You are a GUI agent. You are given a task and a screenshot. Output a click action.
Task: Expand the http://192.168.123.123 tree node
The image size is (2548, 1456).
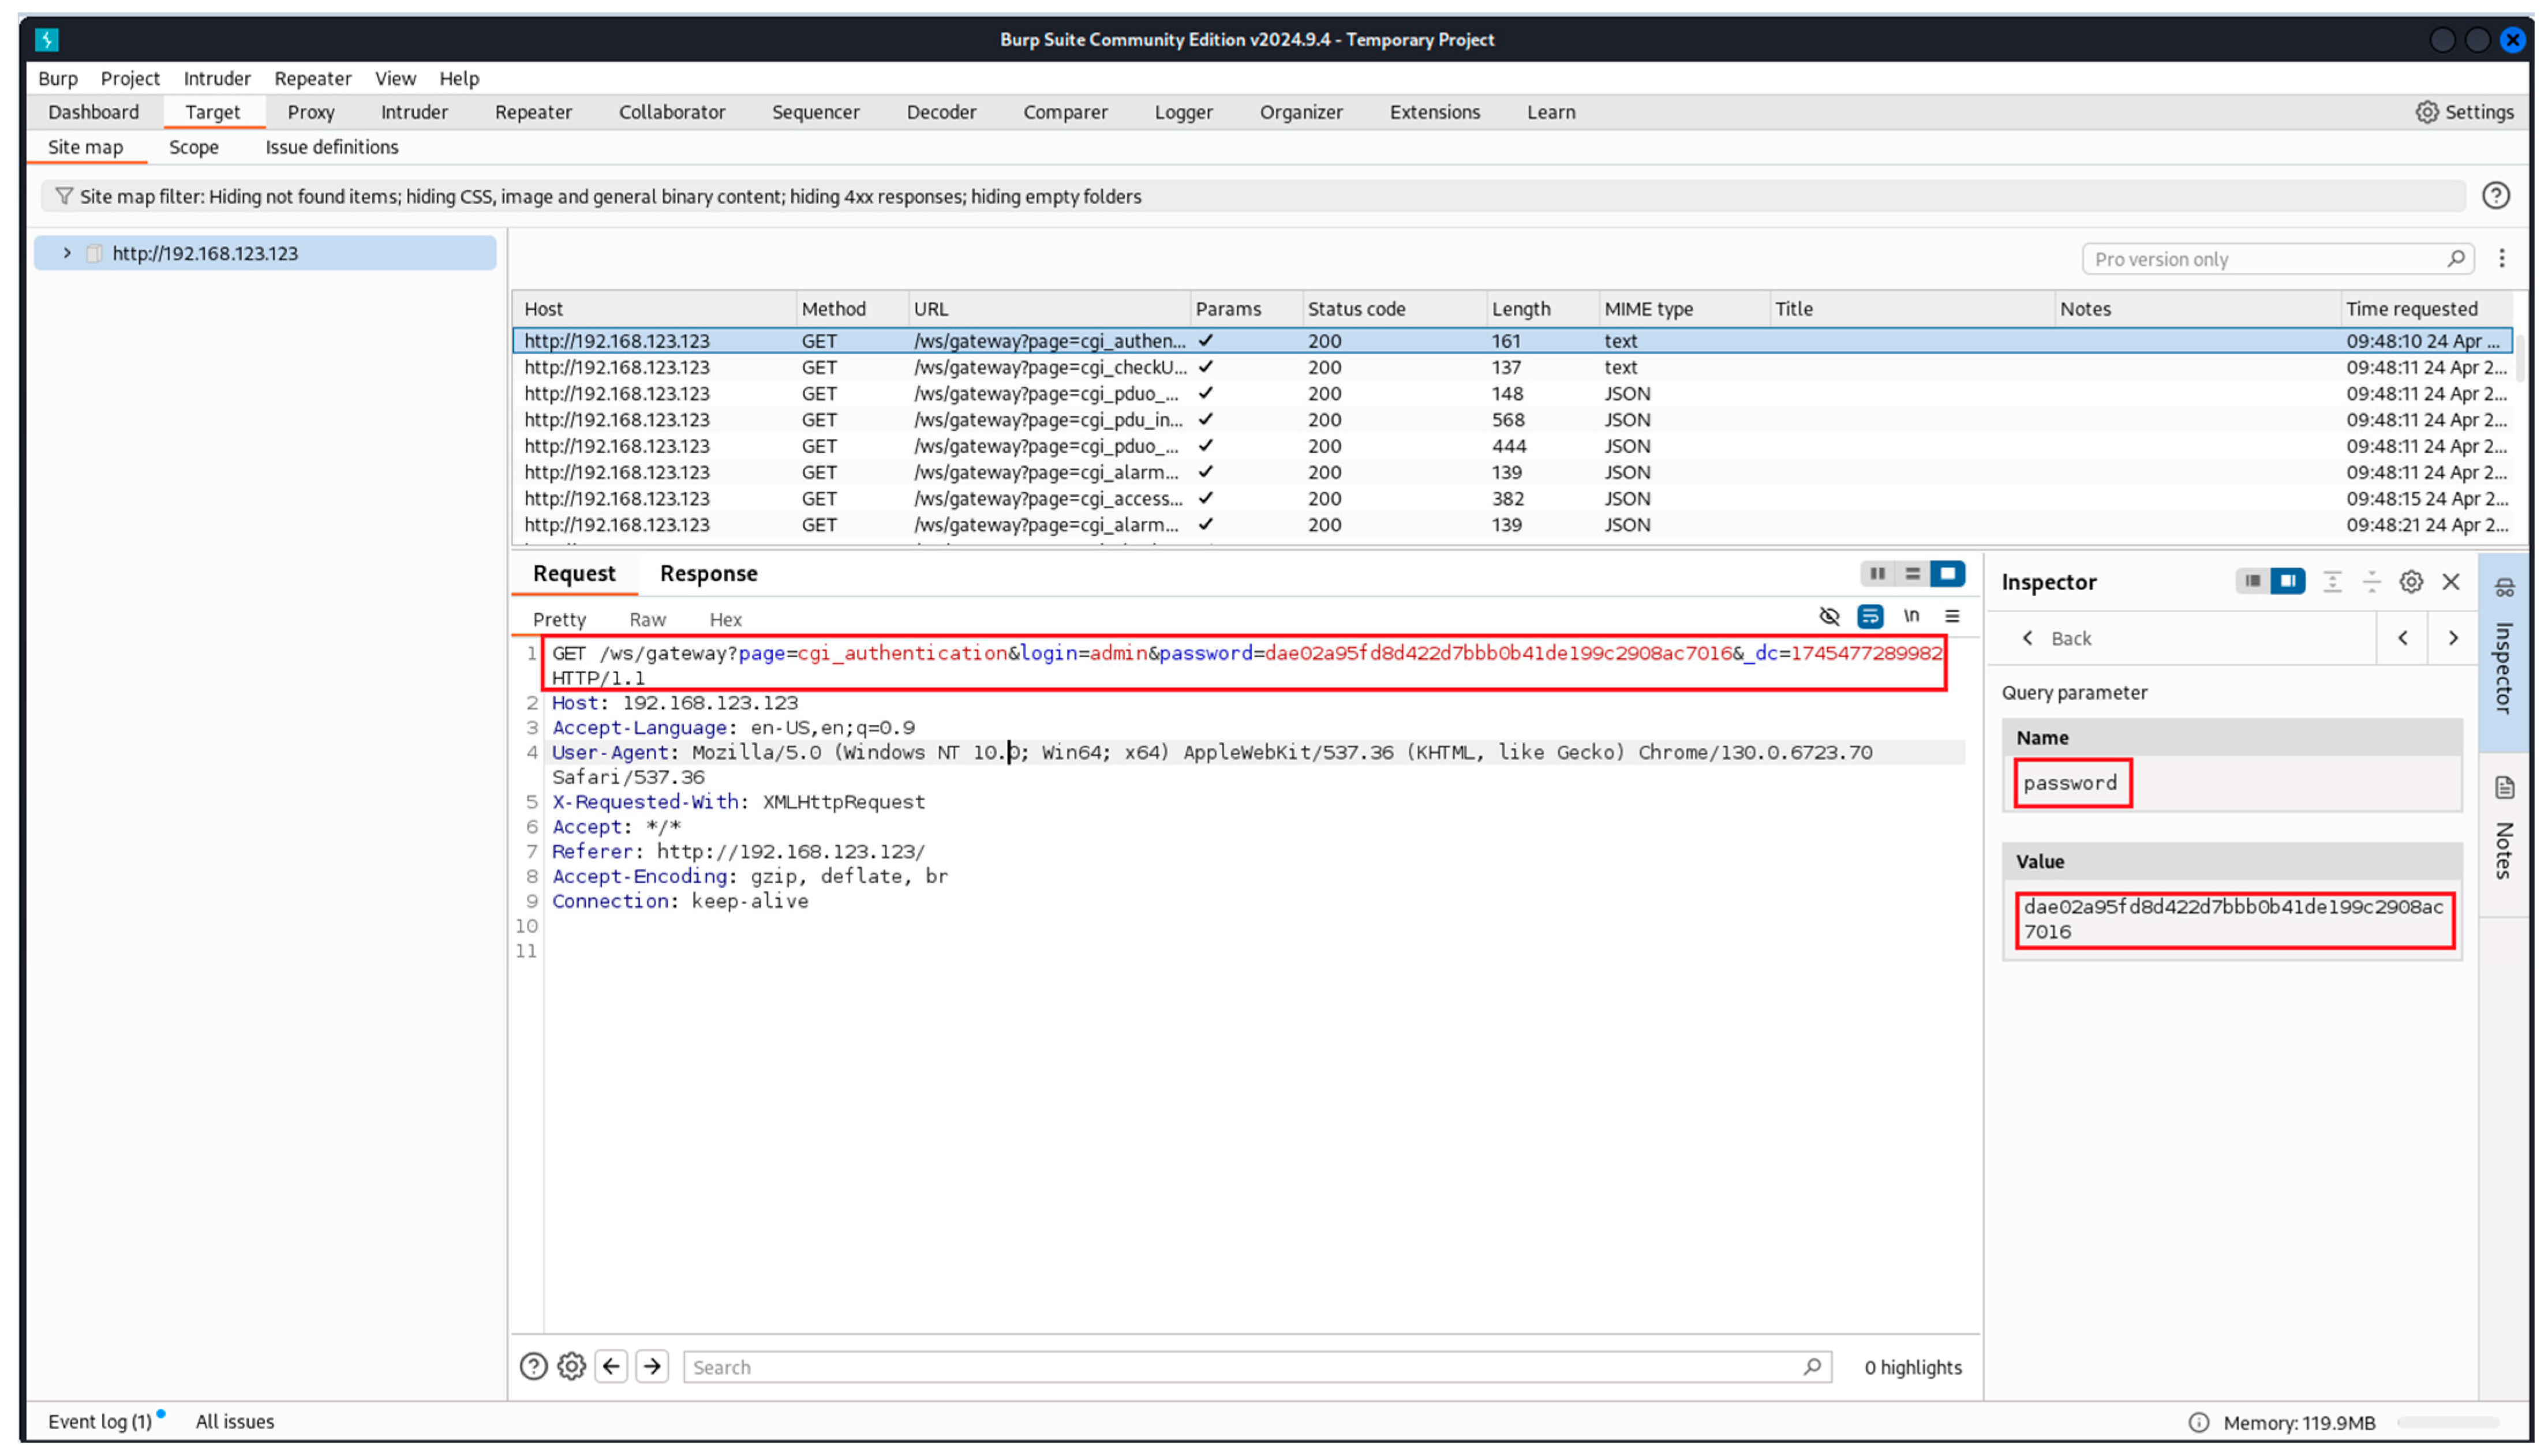67,253
